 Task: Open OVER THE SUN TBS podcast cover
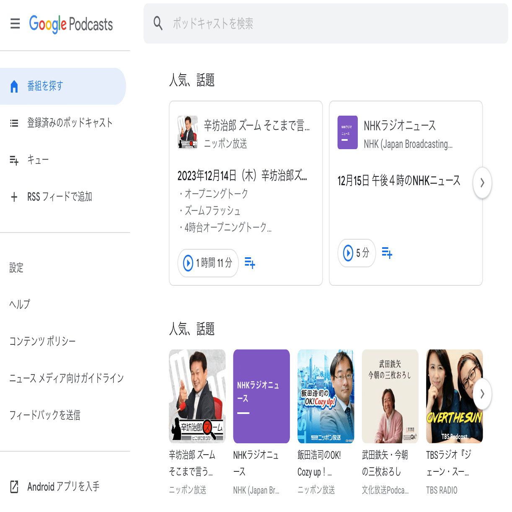(455, 396)
